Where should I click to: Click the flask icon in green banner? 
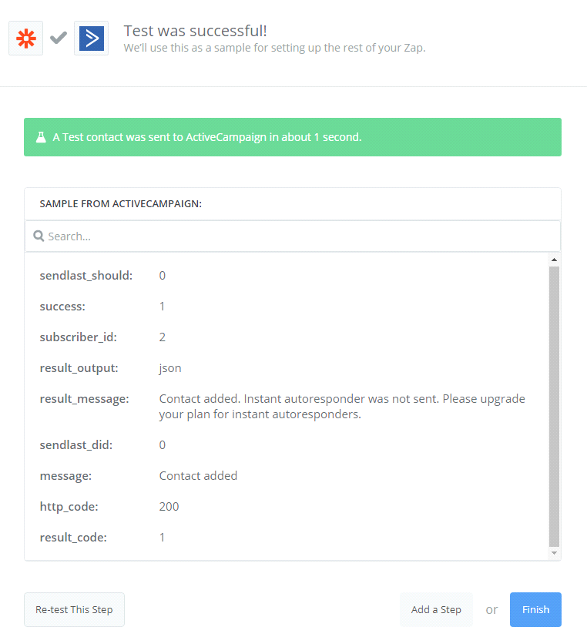click(40, 137)
